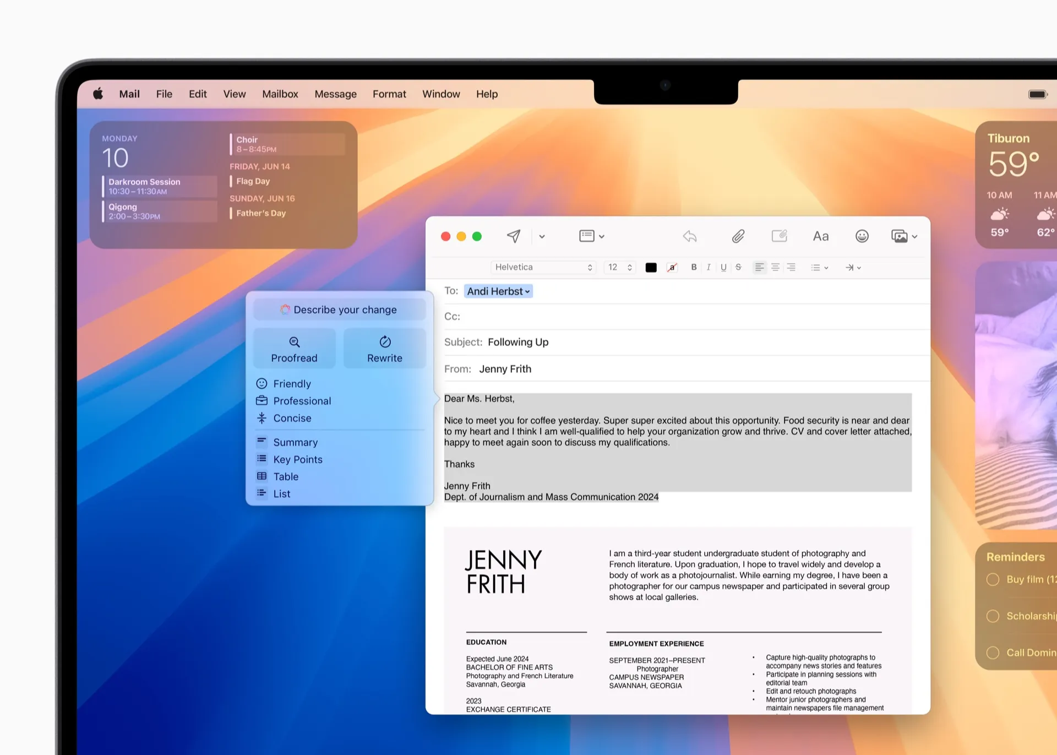Click the attachment paperclip icon

(x=737, y=235)
